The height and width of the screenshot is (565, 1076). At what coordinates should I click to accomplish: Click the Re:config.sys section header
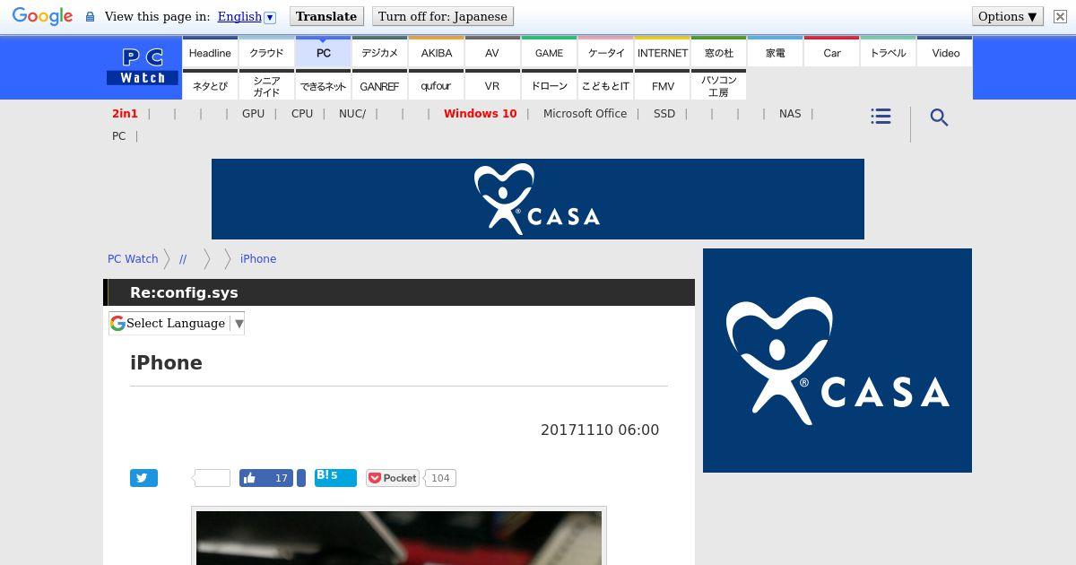point(399,292)
